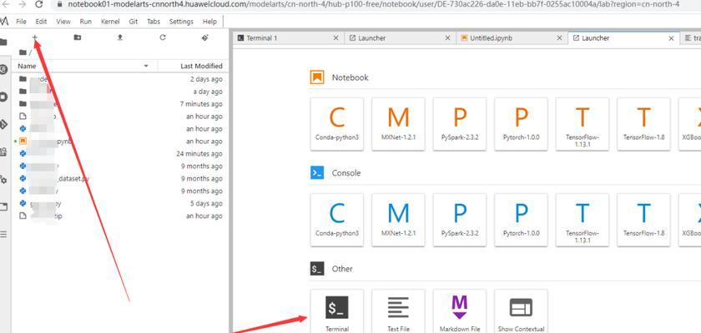The height and width of the screenshot is (333, 701).
Task: Create a new folder in file browser
Action: tap(78, 38)
